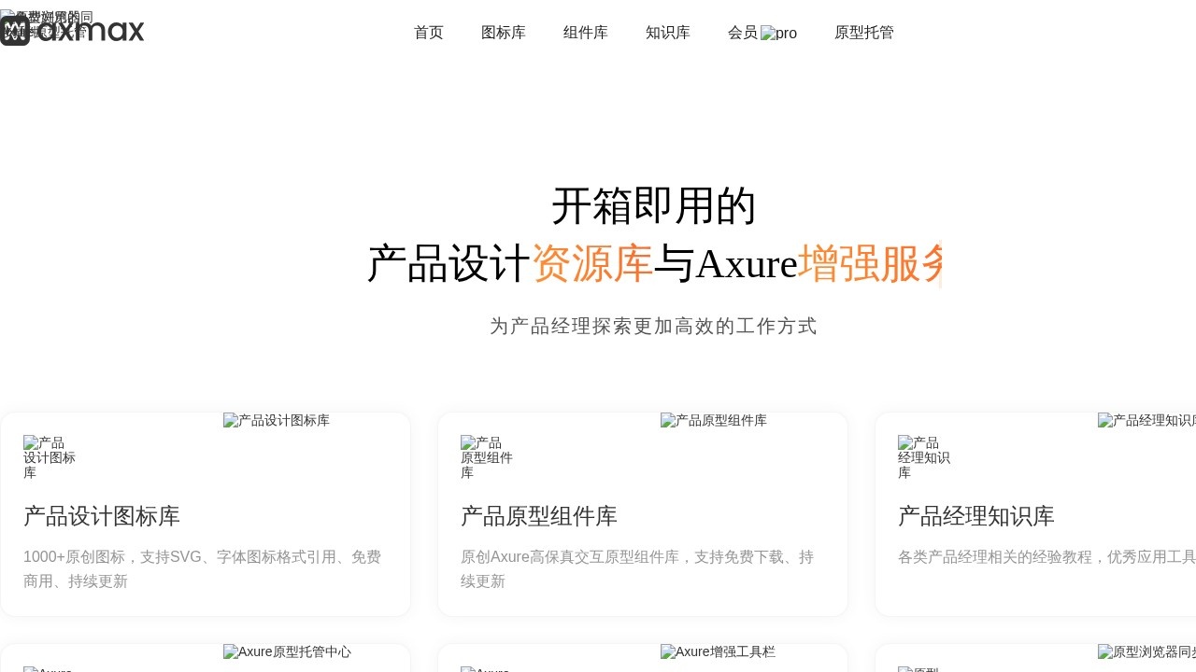Click the 产品原型组件库 card title
Screen dimensions: 1196x672
point(538,516)
